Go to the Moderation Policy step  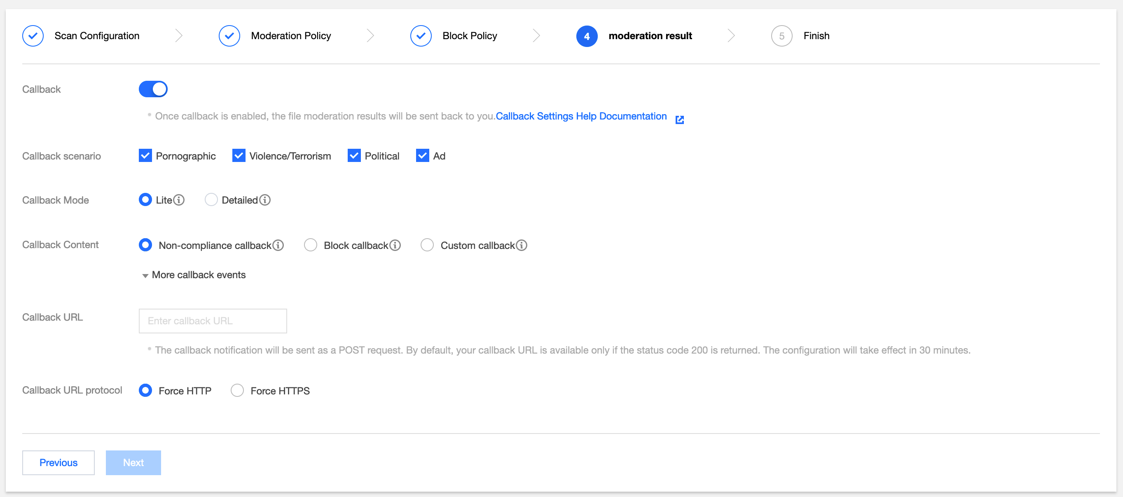pyautogui.click(x=290, y=36)
